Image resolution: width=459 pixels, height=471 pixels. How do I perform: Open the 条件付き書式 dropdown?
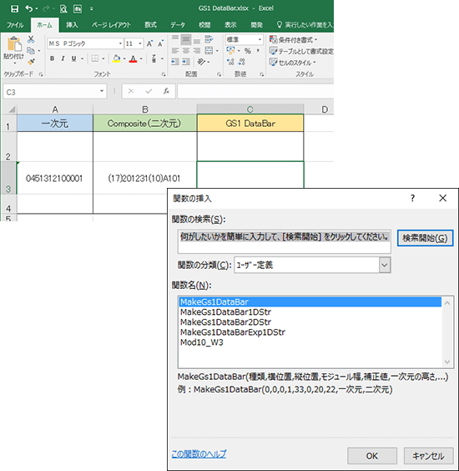293,39
